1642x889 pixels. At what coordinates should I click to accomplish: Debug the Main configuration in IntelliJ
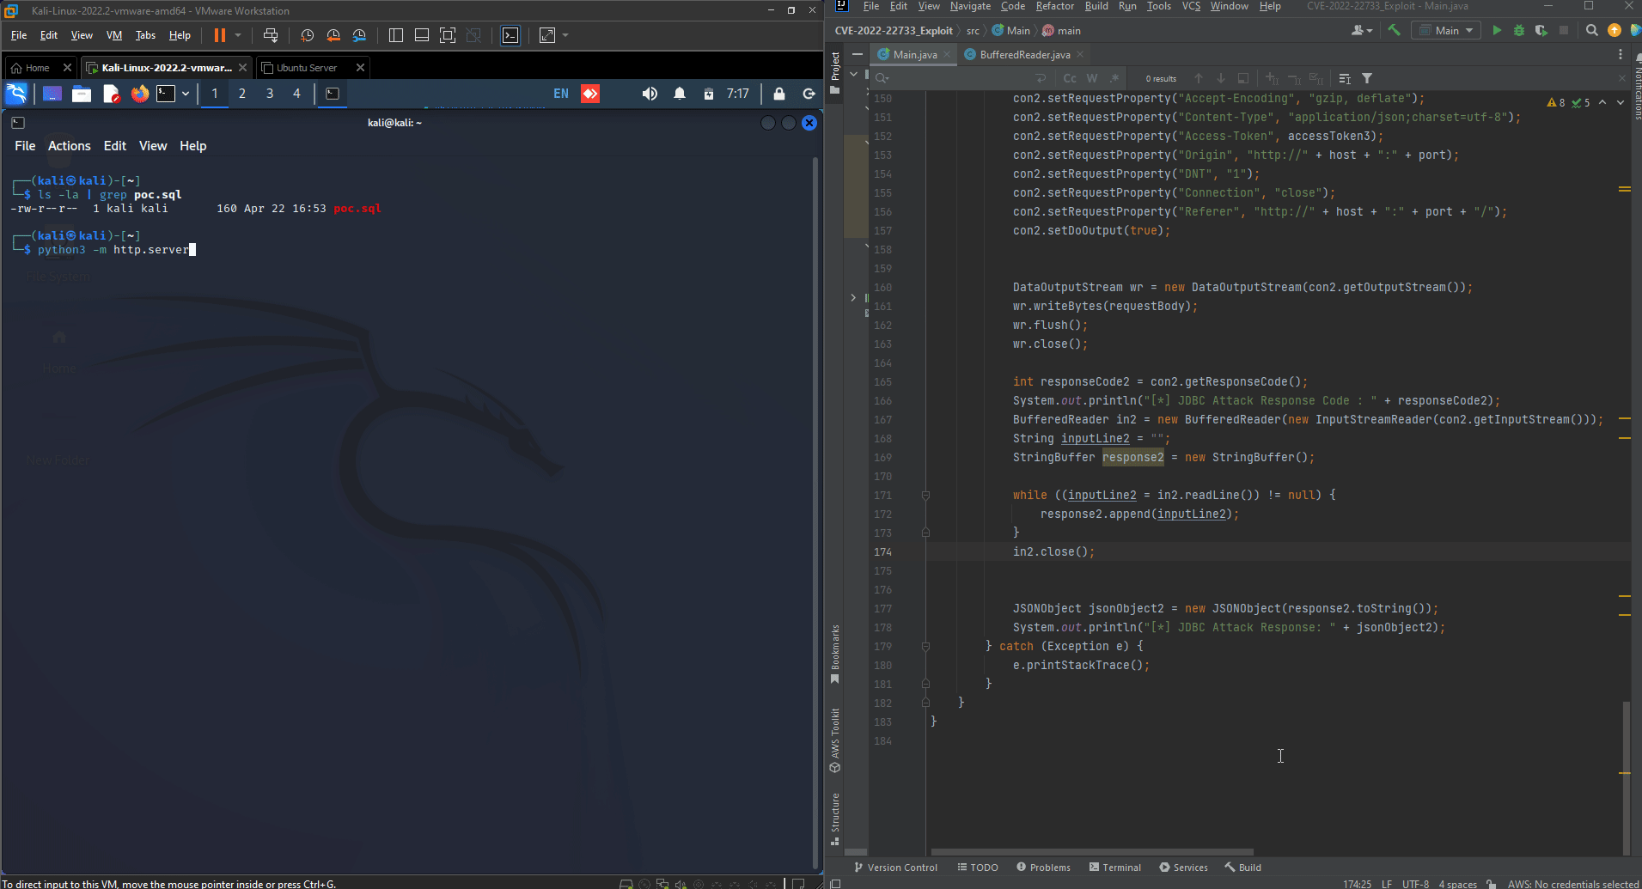coord(1519,30)
